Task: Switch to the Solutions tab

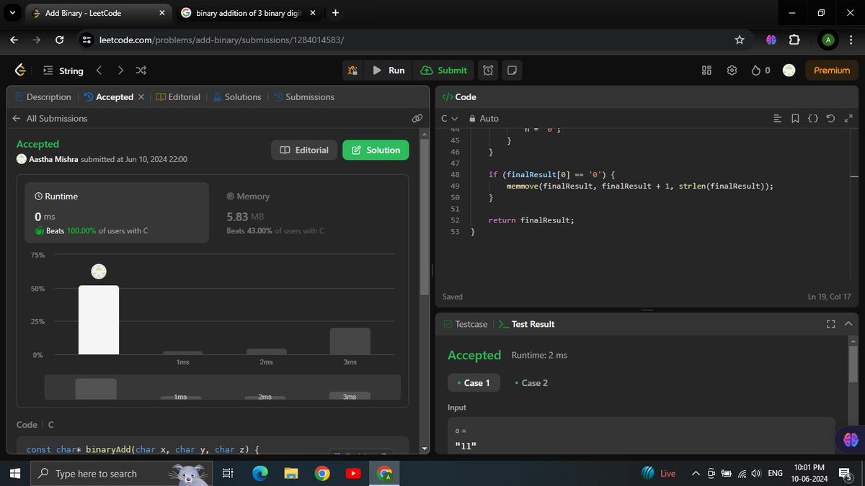Action: (236, 96)
